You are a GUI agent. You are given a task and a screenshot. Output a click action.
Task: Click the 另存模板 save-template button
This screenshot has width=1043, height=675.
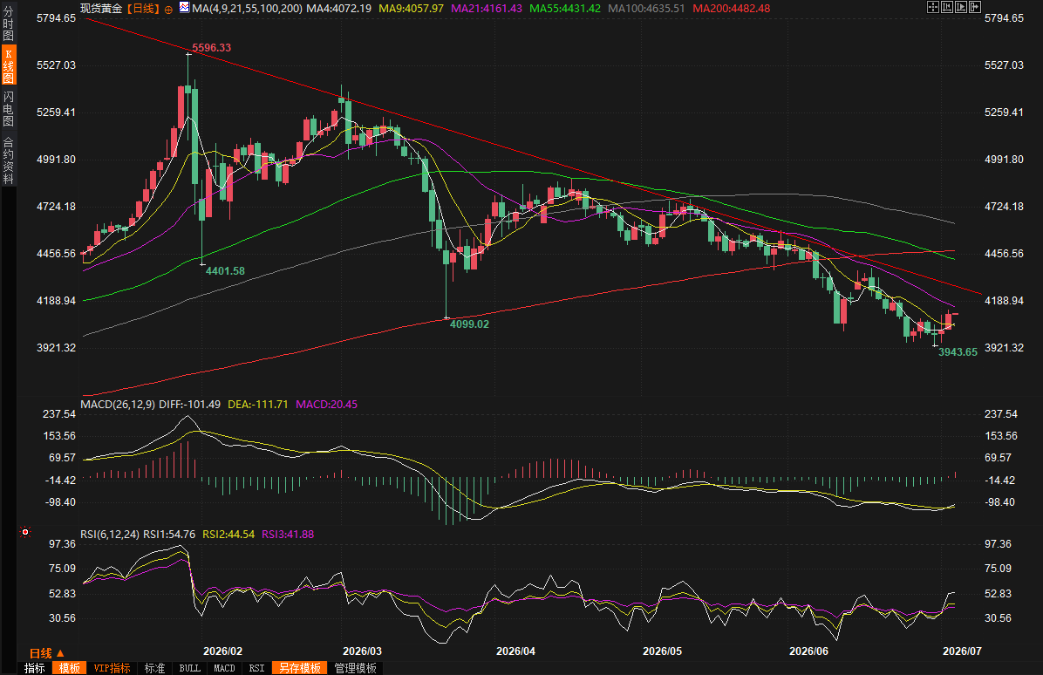point(299,668)
